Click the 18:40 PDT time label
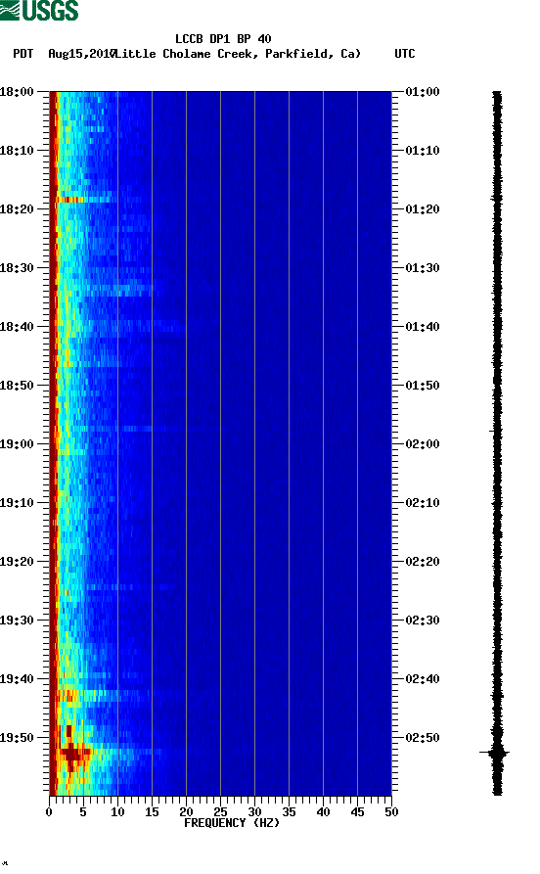This screenshot has width=540, height=874. 17,327
